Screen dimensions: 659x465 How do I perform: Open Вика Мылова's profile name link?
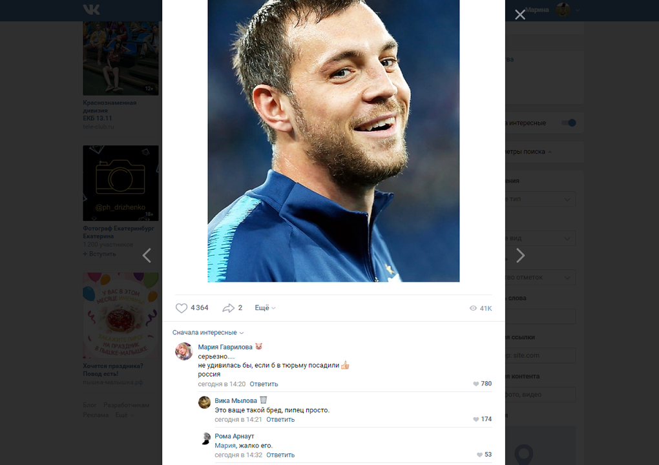236,400
